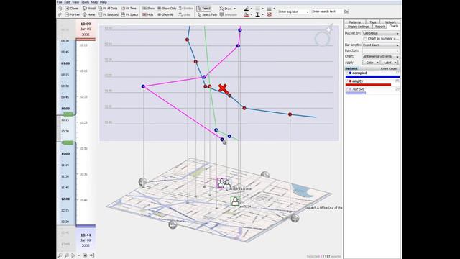Screen dimensions: 460x259
Task: Click the Show All button
Action: point(165,14)
